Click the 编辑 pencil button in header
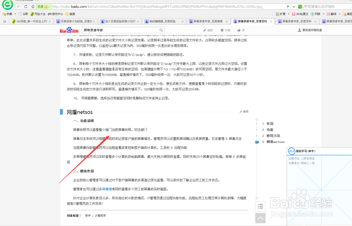The image size is (352, 226). click(208, 30)
